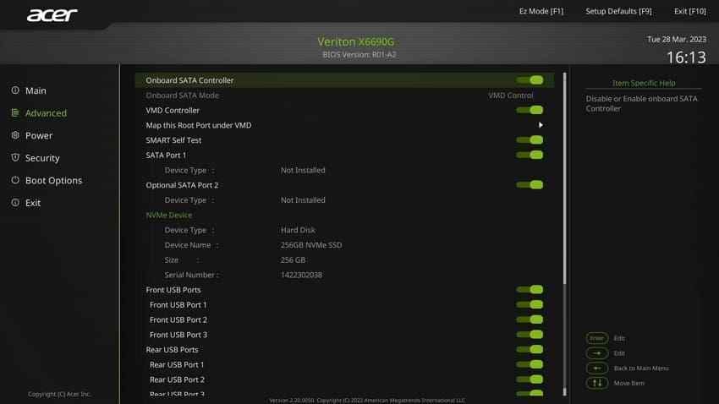This screenshot has height=404, width=719.
Task: Click the date Tue 28 Mar, 2023
Action: 677,40
